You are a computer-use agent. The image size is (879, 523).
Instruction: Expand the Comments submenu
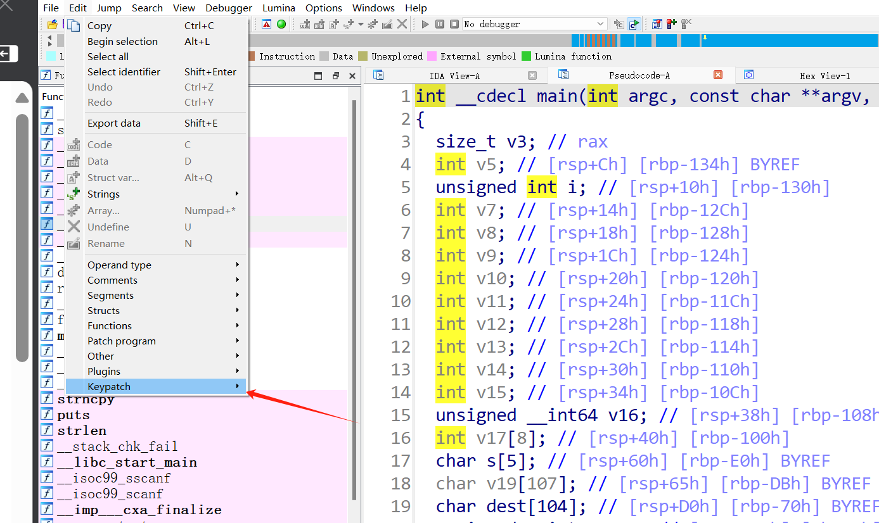pyautogui.click(x=157, y=280)
